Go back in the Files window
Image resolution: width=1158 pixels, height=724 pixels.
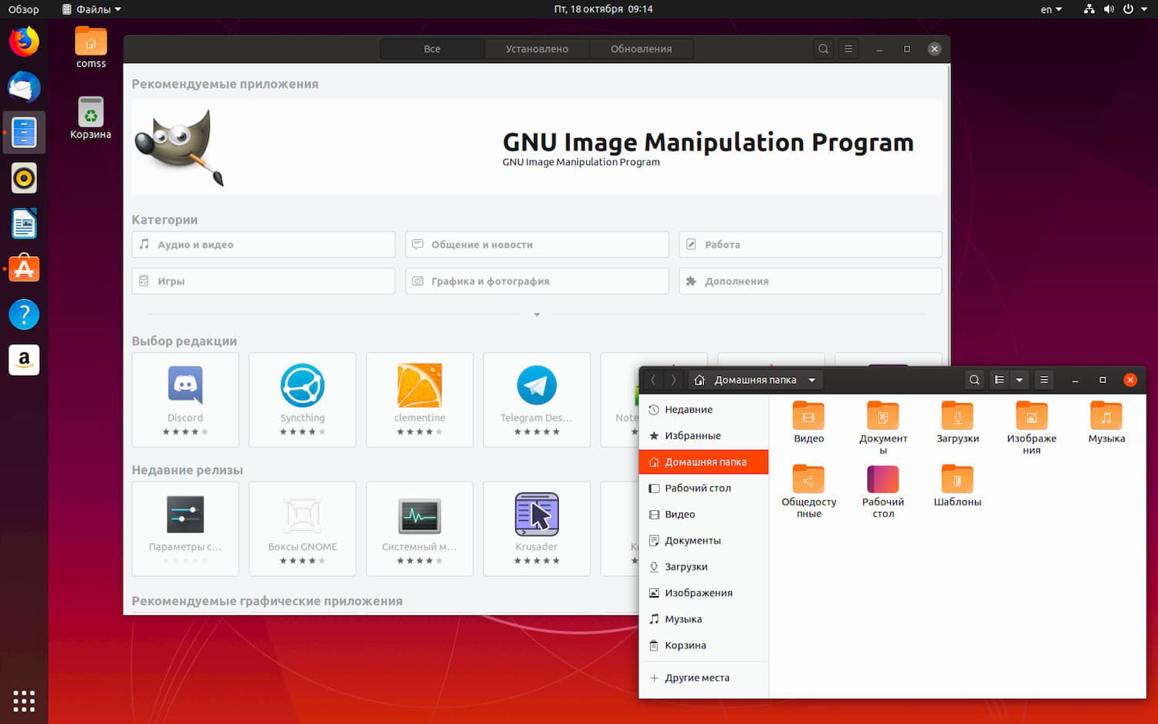(x=653, y=380)
